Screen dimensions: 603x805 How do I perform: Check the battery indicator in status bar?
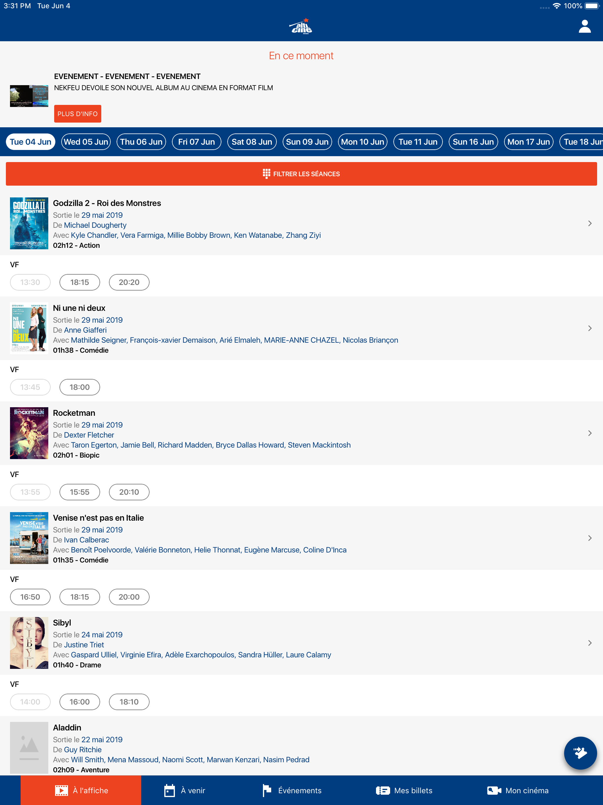click(x=592, y=6)
